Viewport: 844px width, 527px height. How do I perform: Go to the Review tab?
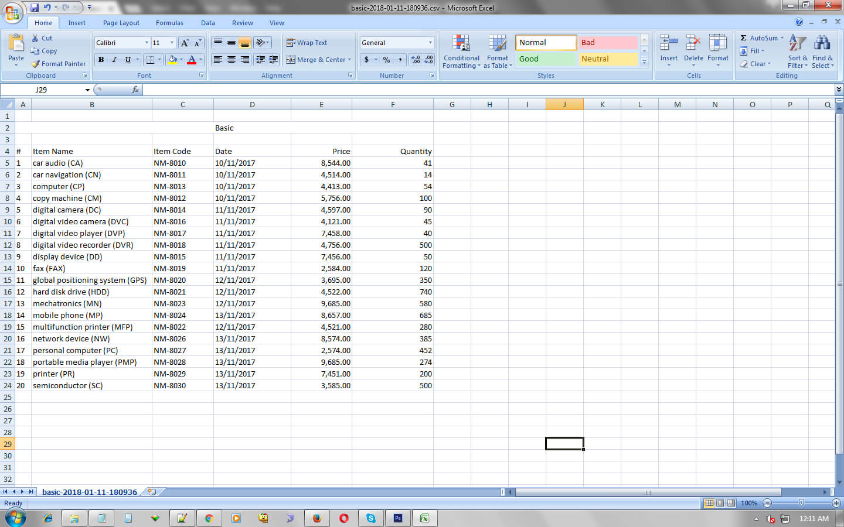point(243,23)
